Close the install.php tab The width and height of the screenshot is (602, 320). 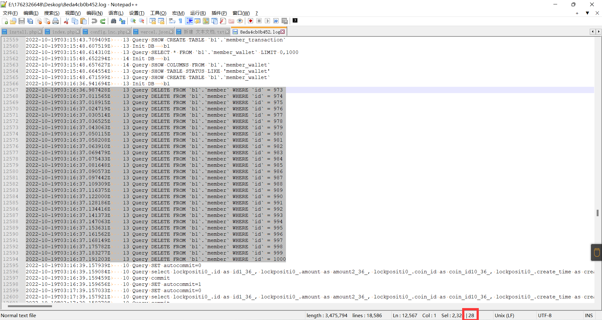[40, 32]
